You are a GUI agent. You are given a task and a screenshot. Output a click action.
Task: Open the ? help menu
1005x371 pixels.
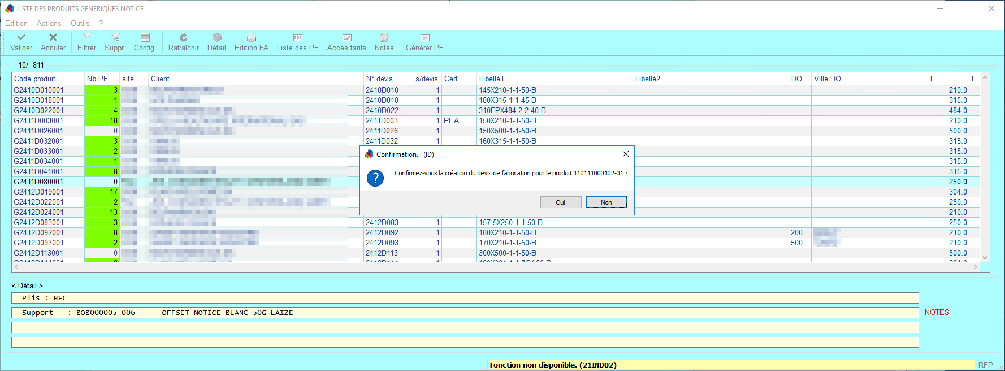pos(101,23)
